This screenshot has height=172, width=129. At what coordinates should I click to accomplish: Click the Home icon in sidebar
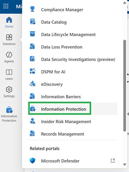coord(9,20)
